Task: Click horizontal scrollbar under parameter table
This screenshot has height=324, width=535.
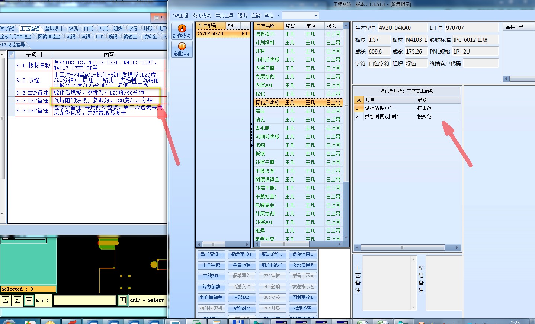Action: coord(407,247)
